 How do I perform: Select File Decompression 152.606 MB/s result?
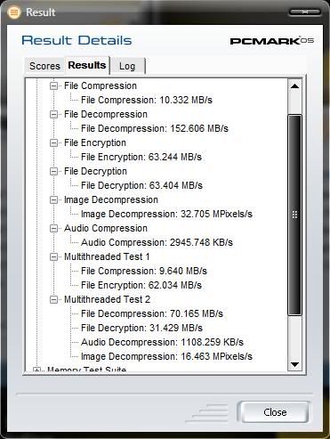coord(155,128)
